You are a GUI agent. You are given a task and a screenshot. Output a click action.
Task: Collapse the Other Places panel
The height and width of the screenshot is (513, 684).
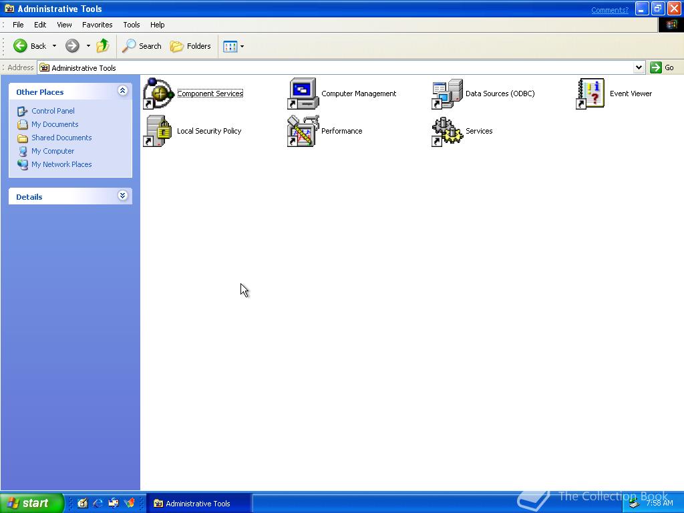pyautogui.click(x=123, y=91)
